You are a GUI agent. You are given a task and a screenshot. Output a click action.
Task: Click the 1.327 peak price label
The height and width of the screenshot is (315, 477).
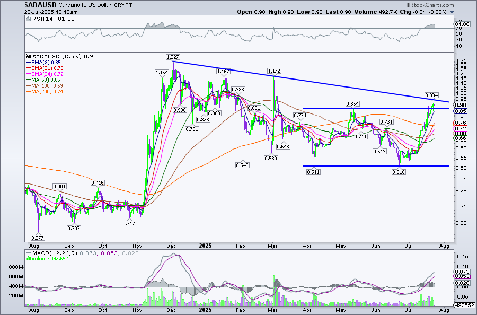(x=173, y=57)
